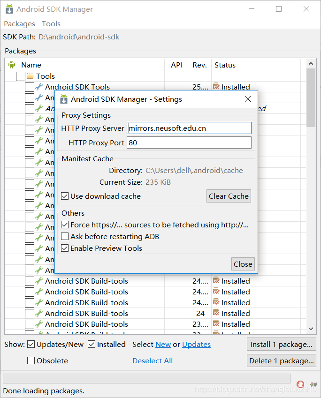Click the Current Size value 235 KiB
Screen dimensions: 321x398
158,182
